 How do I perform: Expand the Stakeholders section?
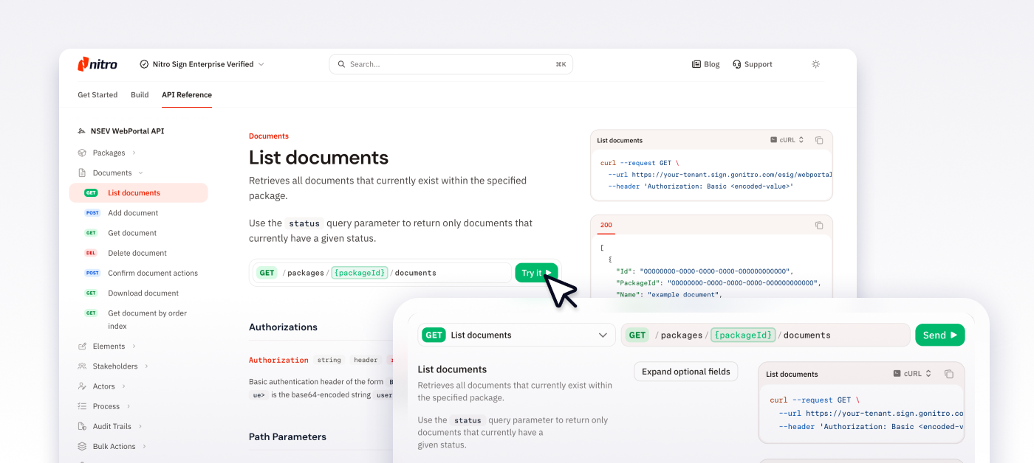[x=146, y=366]
